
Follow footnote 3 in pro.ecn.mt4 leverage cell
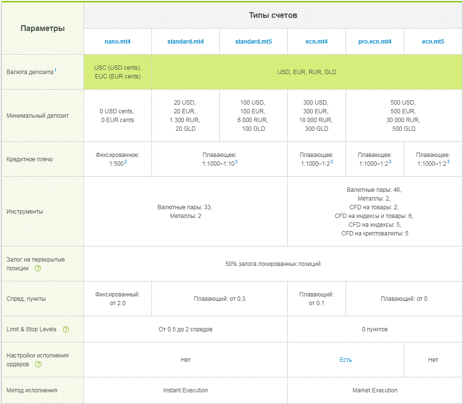pyautogui.click(x=390, y=162)
